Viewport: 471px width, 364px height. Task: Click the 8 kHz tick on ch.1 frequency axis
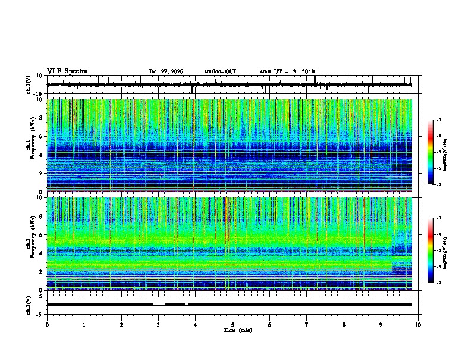42,118
